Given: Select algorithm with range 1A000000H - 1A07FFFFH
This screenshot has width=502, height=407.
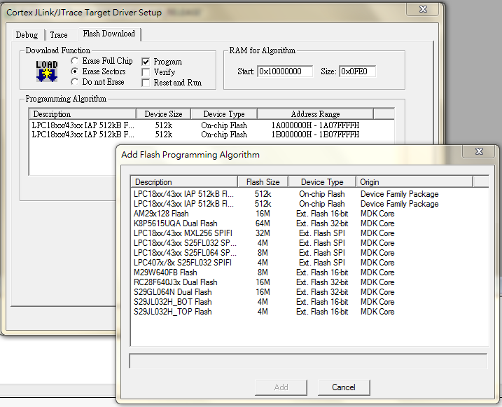Looking at the screenshot, I should [211, 125].
